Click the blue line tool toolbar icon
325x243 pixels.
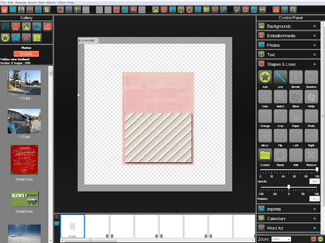click(223, 10)
